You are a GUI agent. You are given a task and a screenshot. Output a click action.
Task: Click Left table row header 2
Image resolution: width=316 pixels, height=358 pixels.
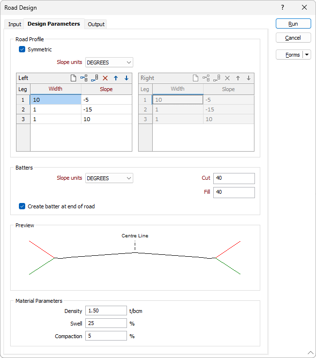click(23, 109)
